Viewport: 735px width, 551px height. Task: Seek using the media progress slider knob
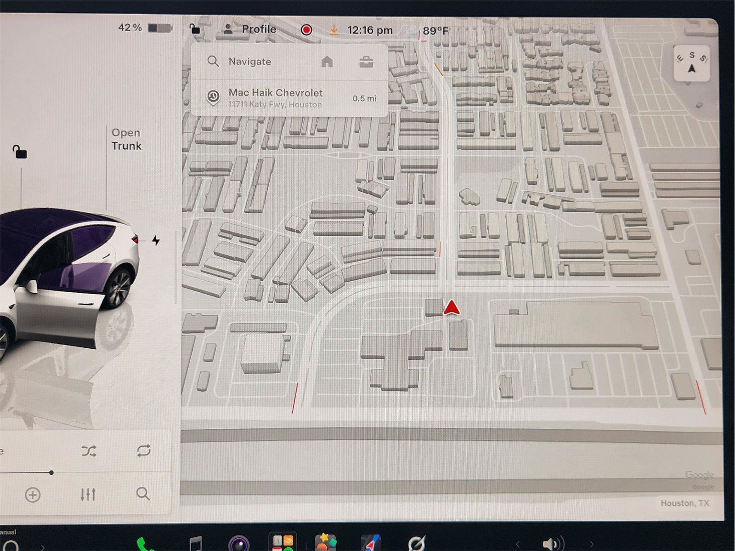[x=51, y=472]
